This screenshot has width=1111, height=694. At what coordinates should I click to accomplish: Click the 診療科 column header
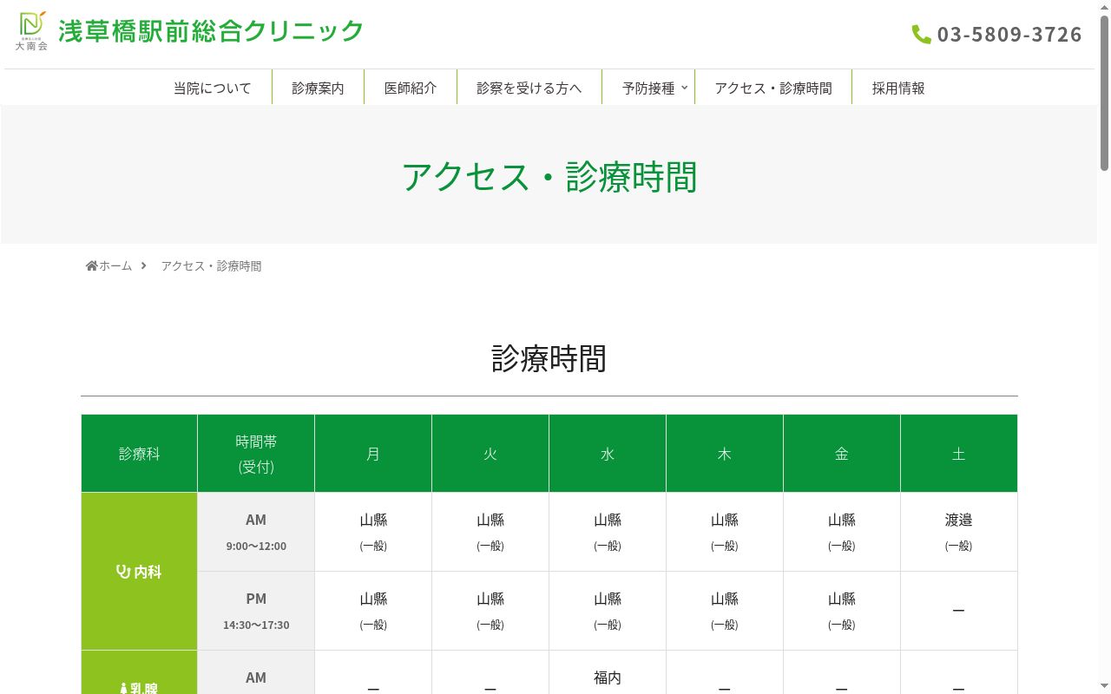[140, 454]
